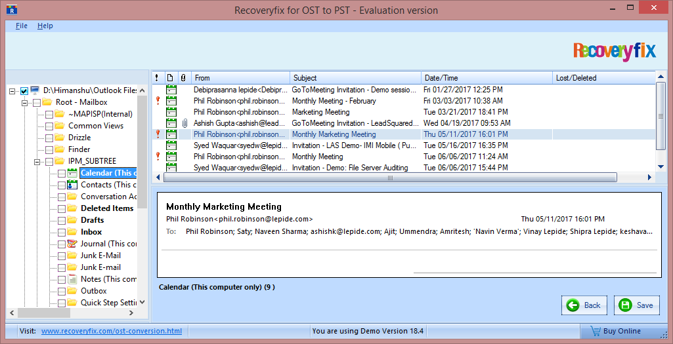Click the folder tree vertical scrollbar thumb
The height and width of the screenshot is (344, 673).
tap(142, 151)
